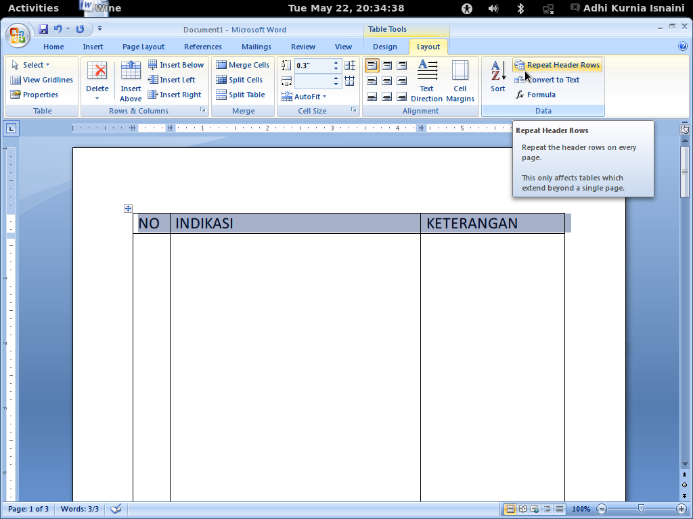
Task: Open Cell Size dialog launcher
Action: point(353,109)
